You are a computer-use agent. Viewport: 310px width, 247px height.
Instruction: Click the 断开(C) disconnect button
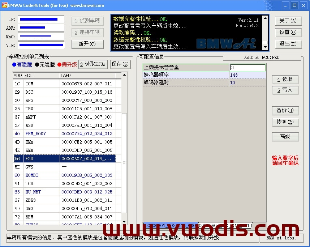(87, 44)
